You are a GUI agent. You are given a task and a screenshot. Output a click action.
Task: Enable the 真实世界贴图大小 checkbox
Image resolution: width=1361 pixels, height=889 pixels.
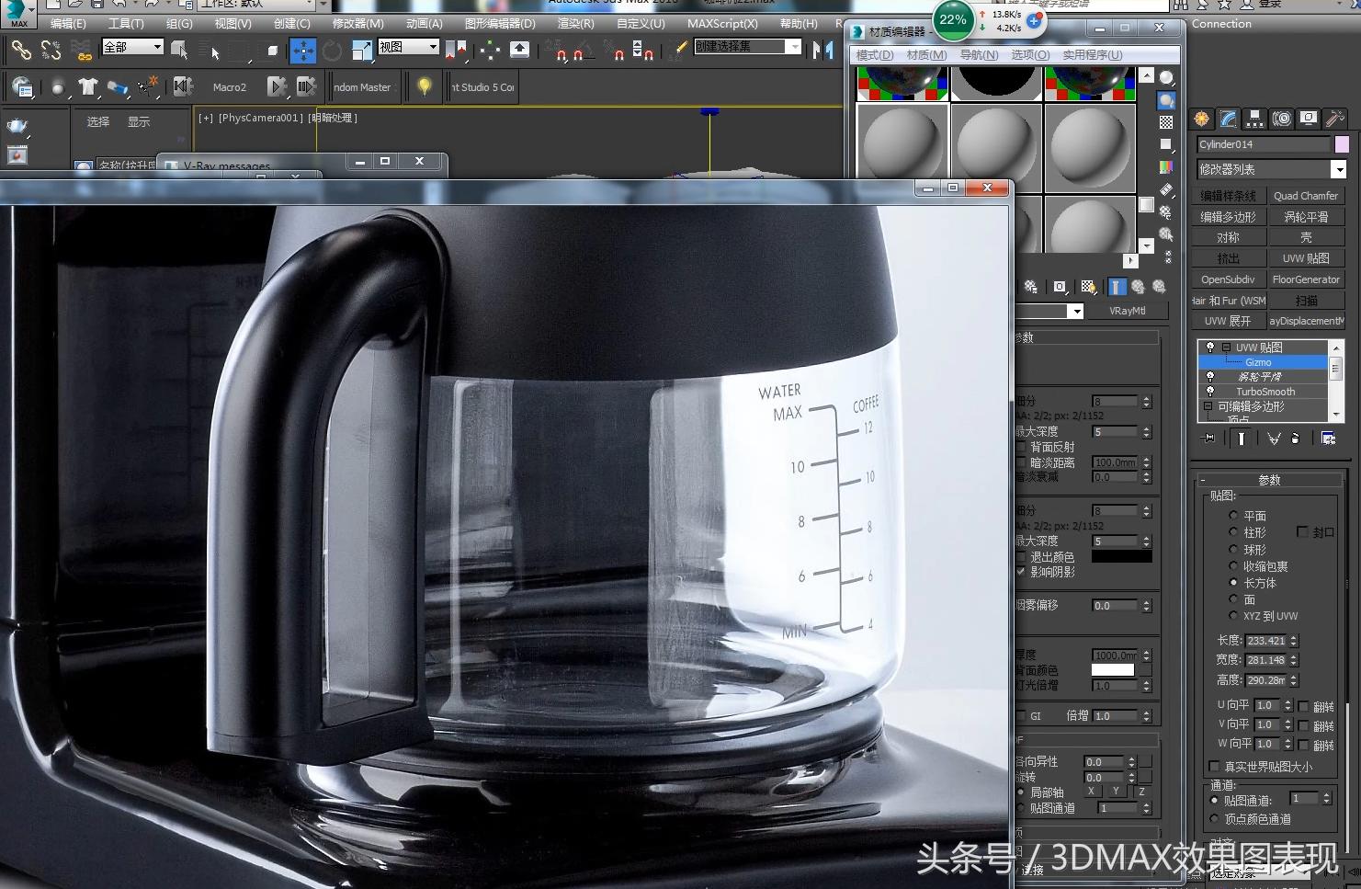tap(1214, 766)
